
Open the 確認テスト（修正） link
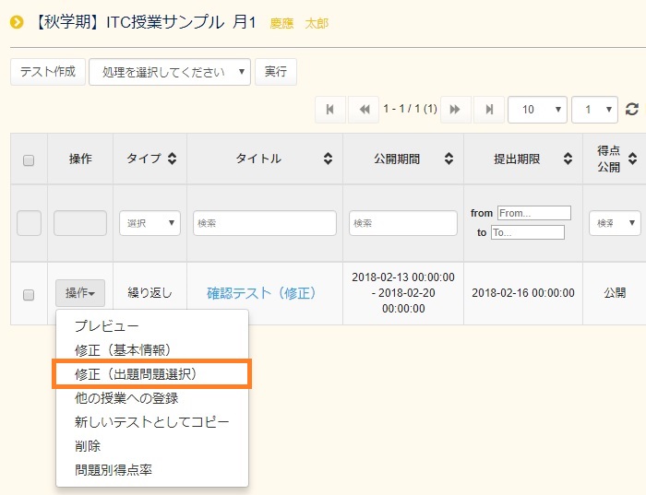click(261, 293)
